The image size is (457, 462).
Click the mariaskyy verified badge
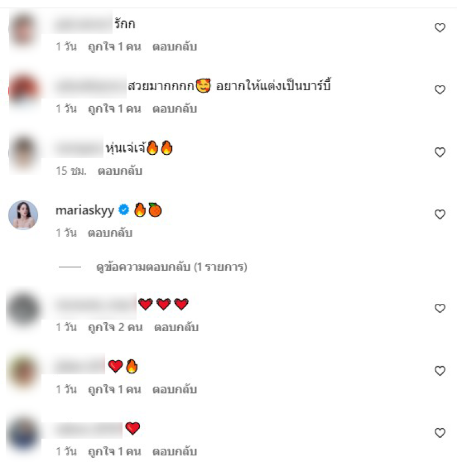124,210
